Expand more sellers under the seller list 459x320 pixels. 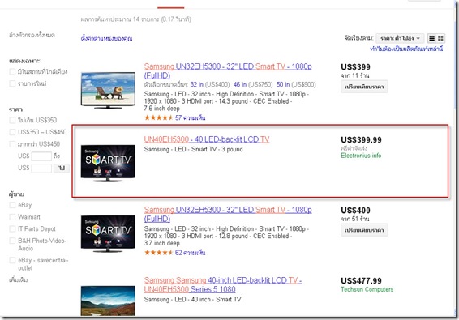tap(18, 280)
